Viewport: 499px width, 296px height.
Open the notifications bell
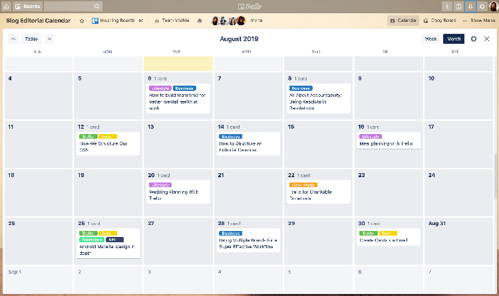point(470,6)
